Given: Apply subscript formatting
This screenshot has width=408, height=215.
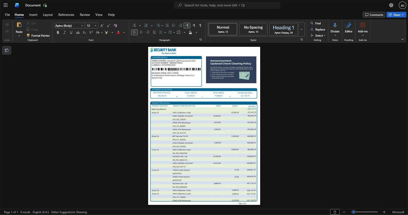Looking at the screenshot, I should tap(84, 33).
